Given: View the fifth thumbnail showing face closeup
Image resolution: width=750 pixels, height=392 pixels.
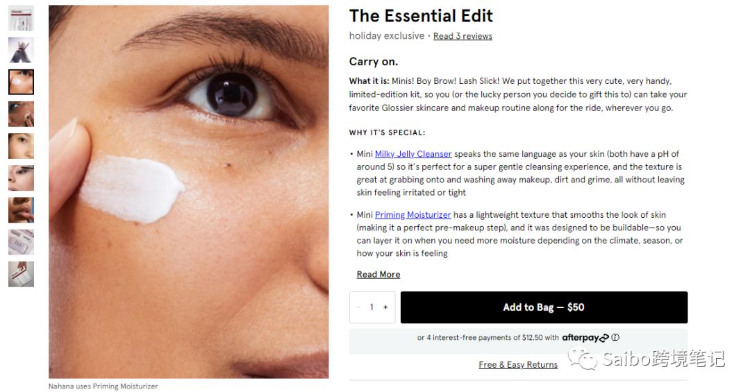Looking at the screenshot, I should (x=21, y=146).
